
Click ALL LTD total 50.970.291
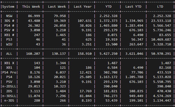pos(161,54)
